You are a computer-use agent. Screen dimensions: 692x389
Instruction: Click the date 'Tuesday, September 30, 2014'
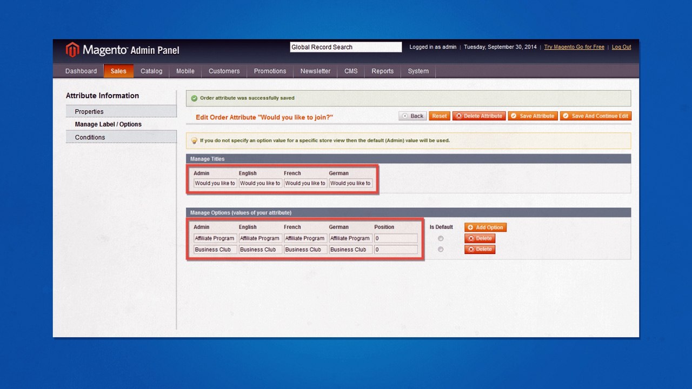tap(500, 47)
